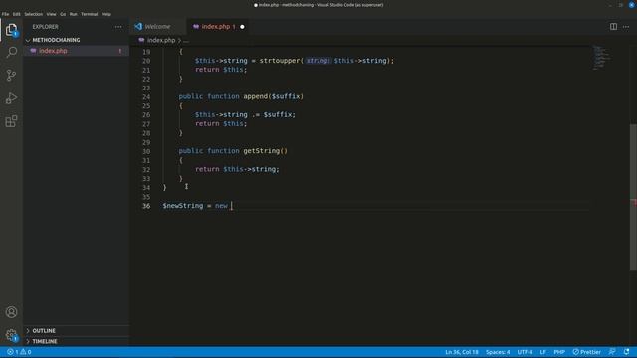Open the Selection menu
Screen dimensions: 637x358
(x=33, y=14)
